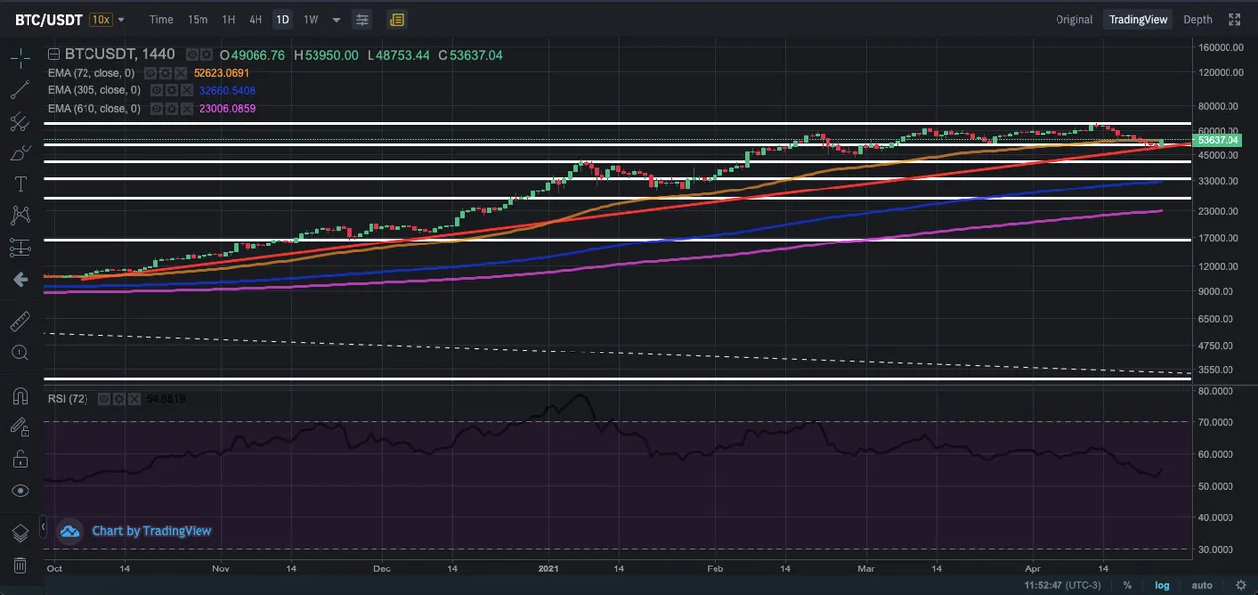Toggle log scale mode
Viewport: 1258px width, 595px height.
[1162, 585]
